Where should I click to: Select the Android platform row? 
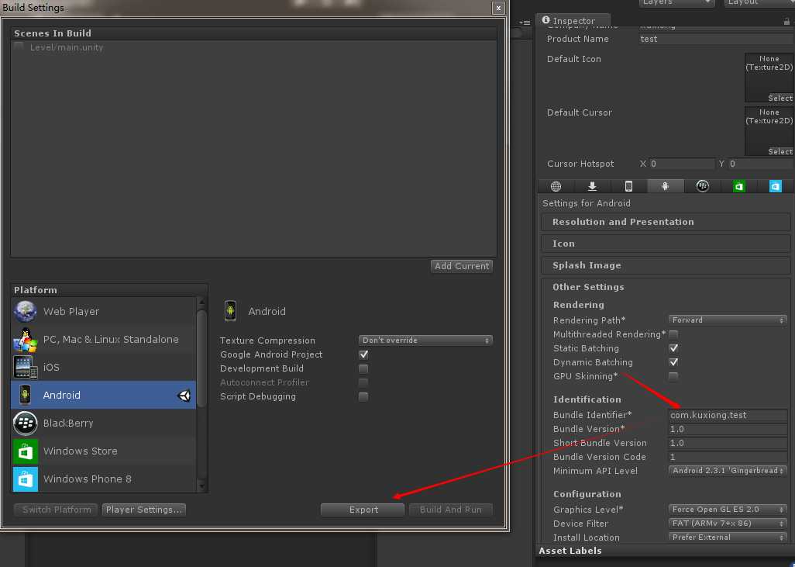tap(103, 395)
